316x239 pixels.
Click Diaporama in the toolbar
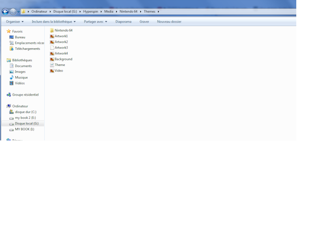click(x=123, y=22)
